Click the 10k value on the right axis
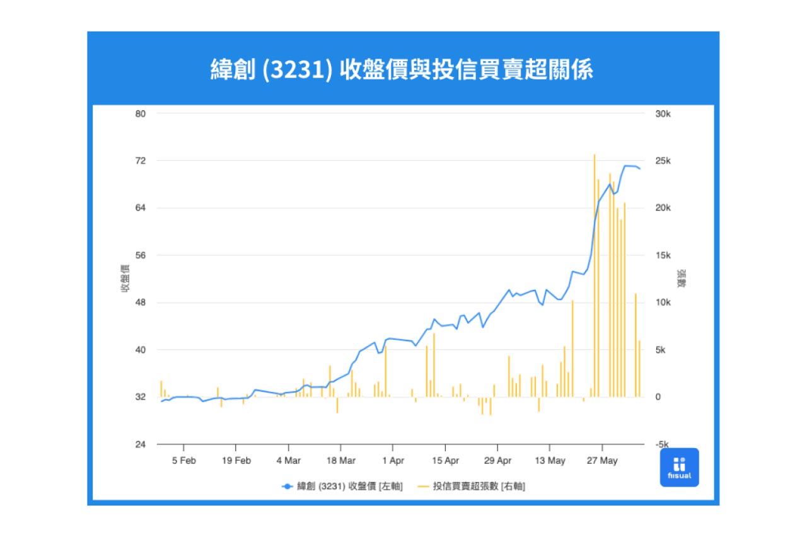 click(x=663, y=303)
